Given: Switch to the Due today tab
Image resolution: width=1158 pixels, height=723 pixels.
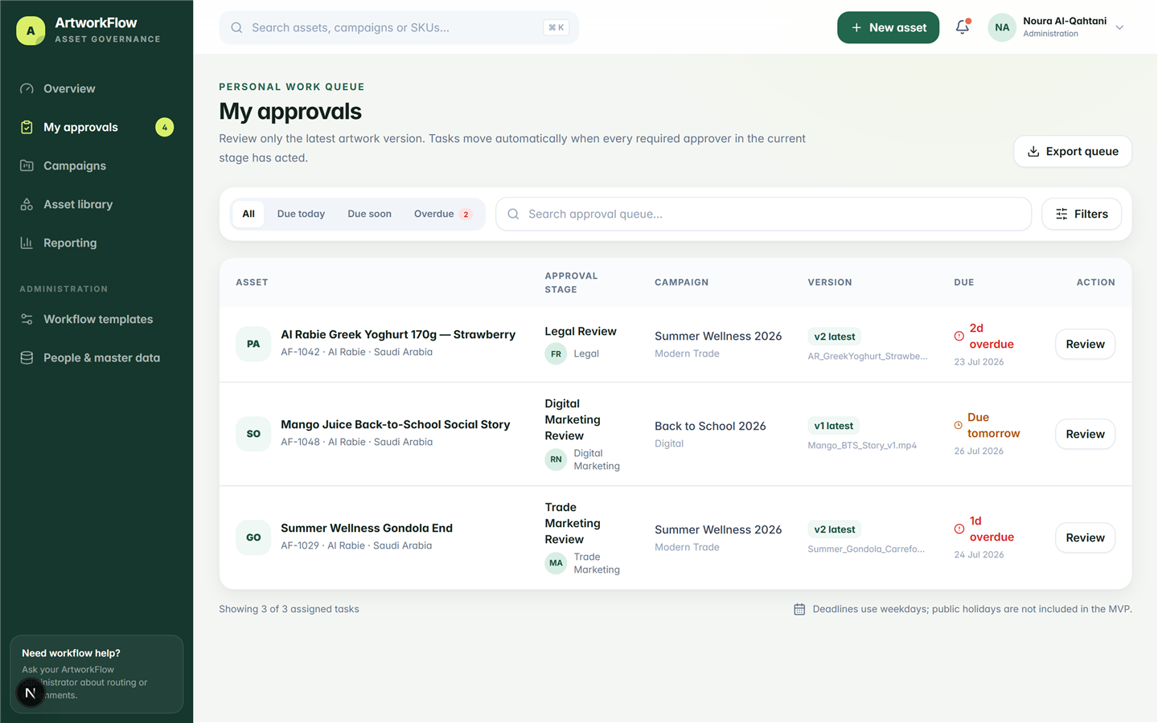Looking at the screenshot, I should pyautogui.click(x=301, y=214).
